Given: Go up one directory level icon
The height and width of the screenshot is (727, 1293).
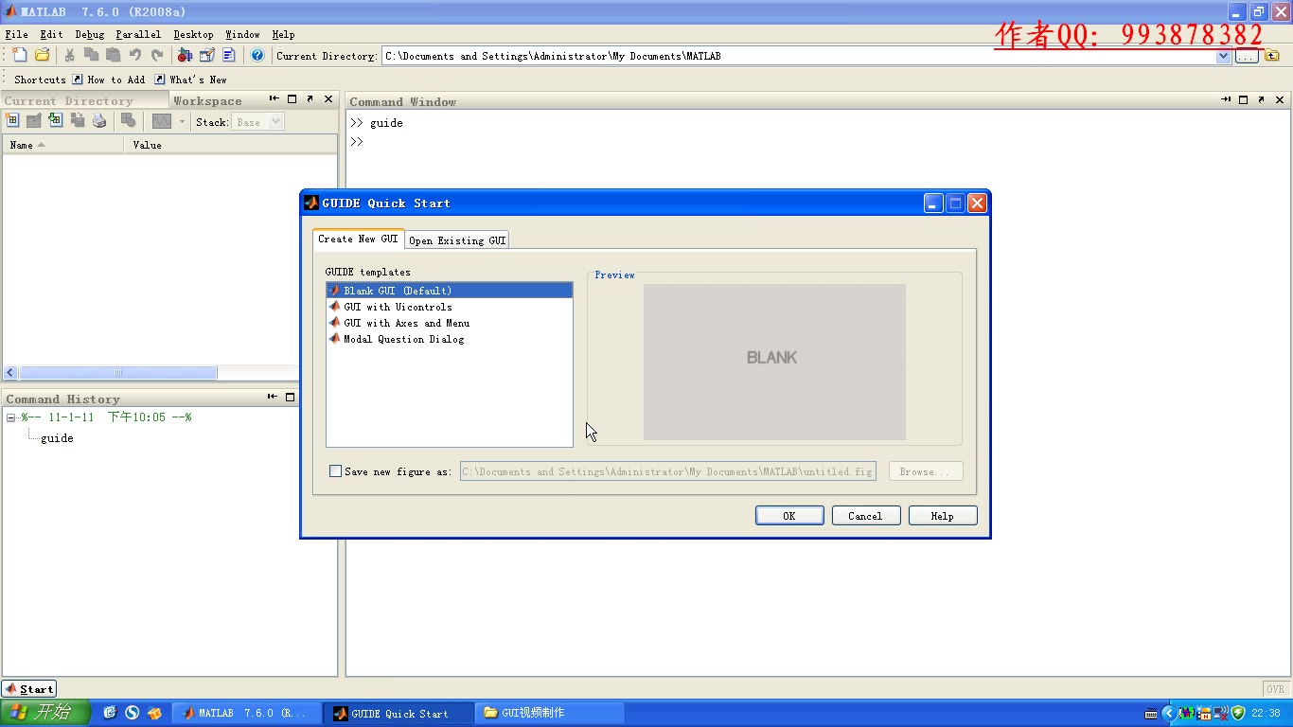Looking at the screenshot, I should [x=1273, y=56].
